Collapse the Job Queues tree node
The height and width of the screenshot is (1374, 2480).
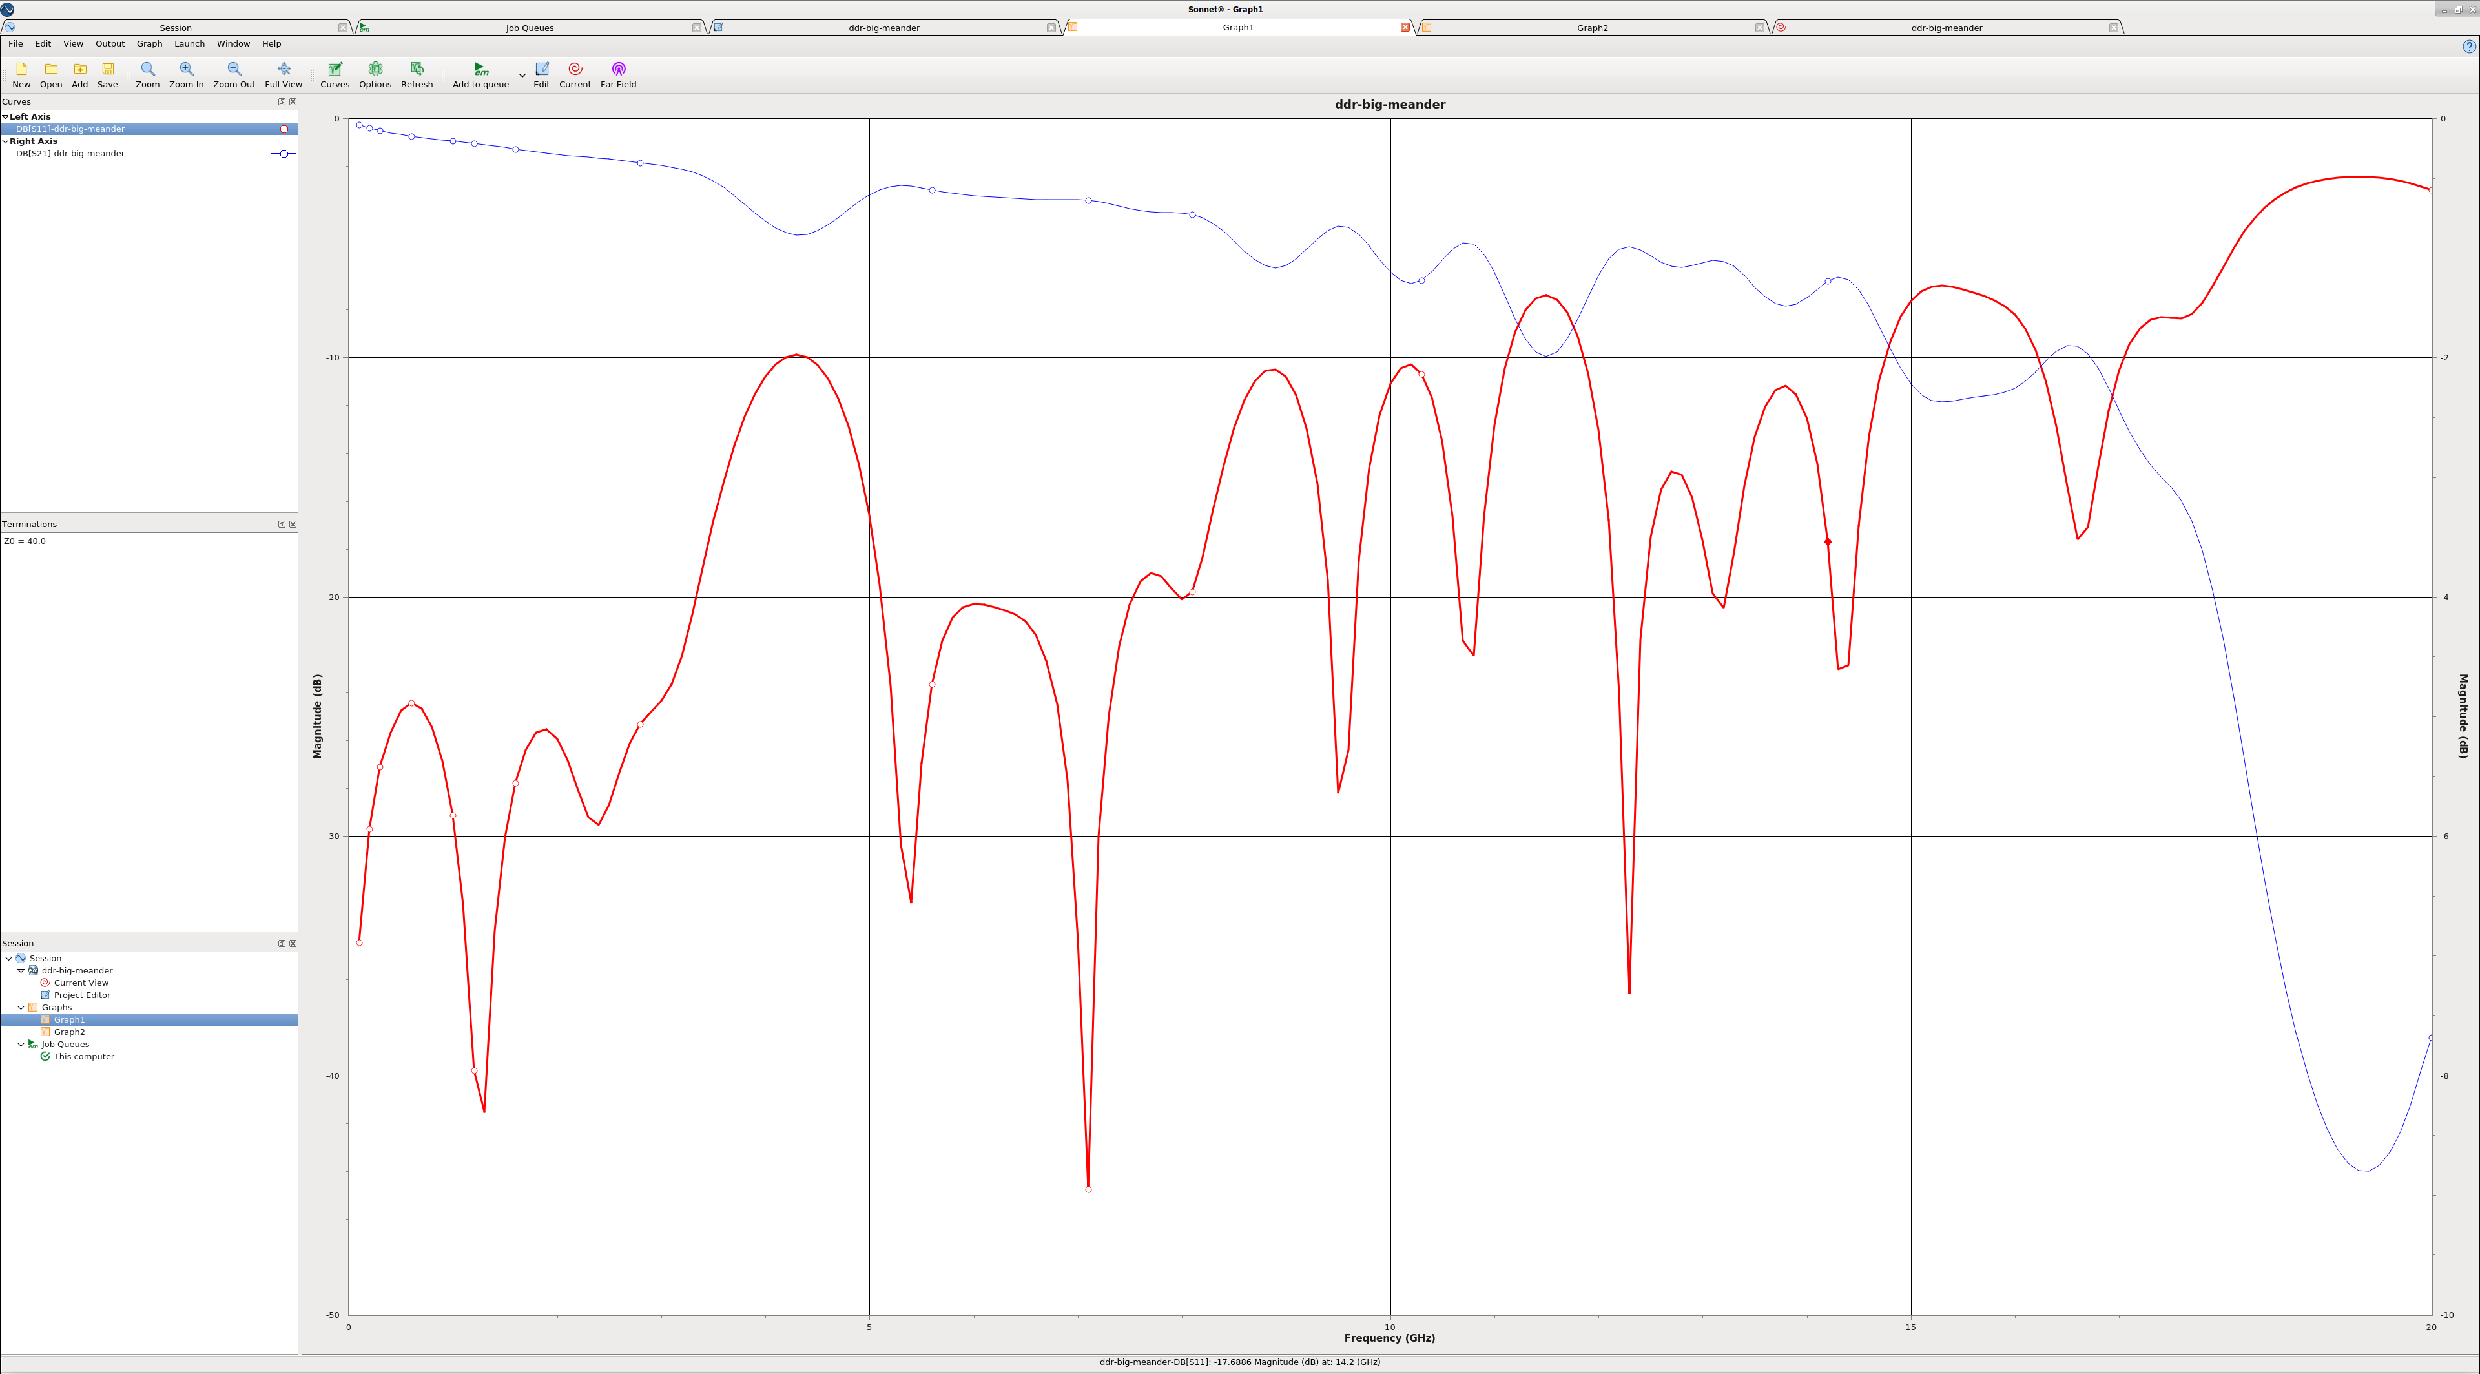[21, 1045]
